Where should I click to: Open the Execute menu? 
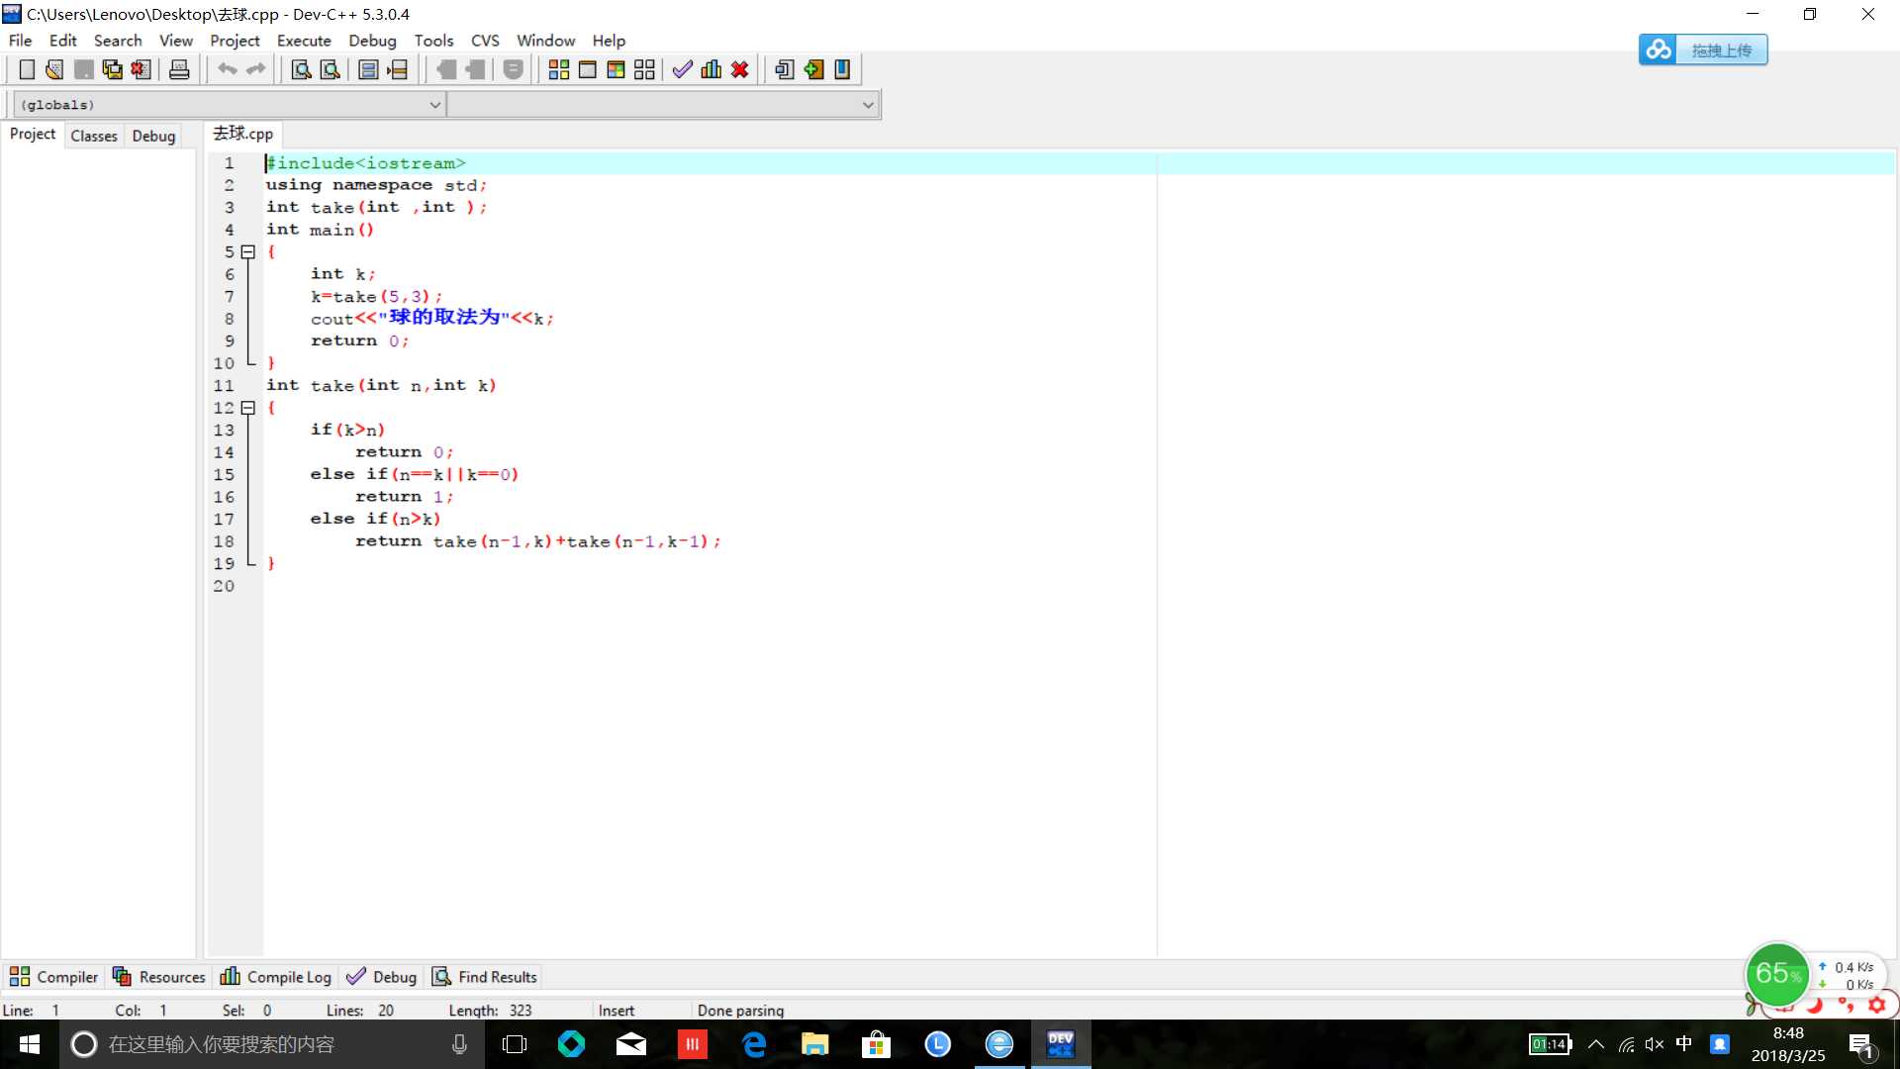304,41
